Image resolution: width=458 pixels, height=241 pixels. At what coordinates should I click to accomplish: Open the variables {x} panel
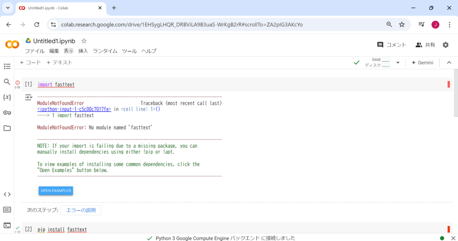click(x=7, y=97)
